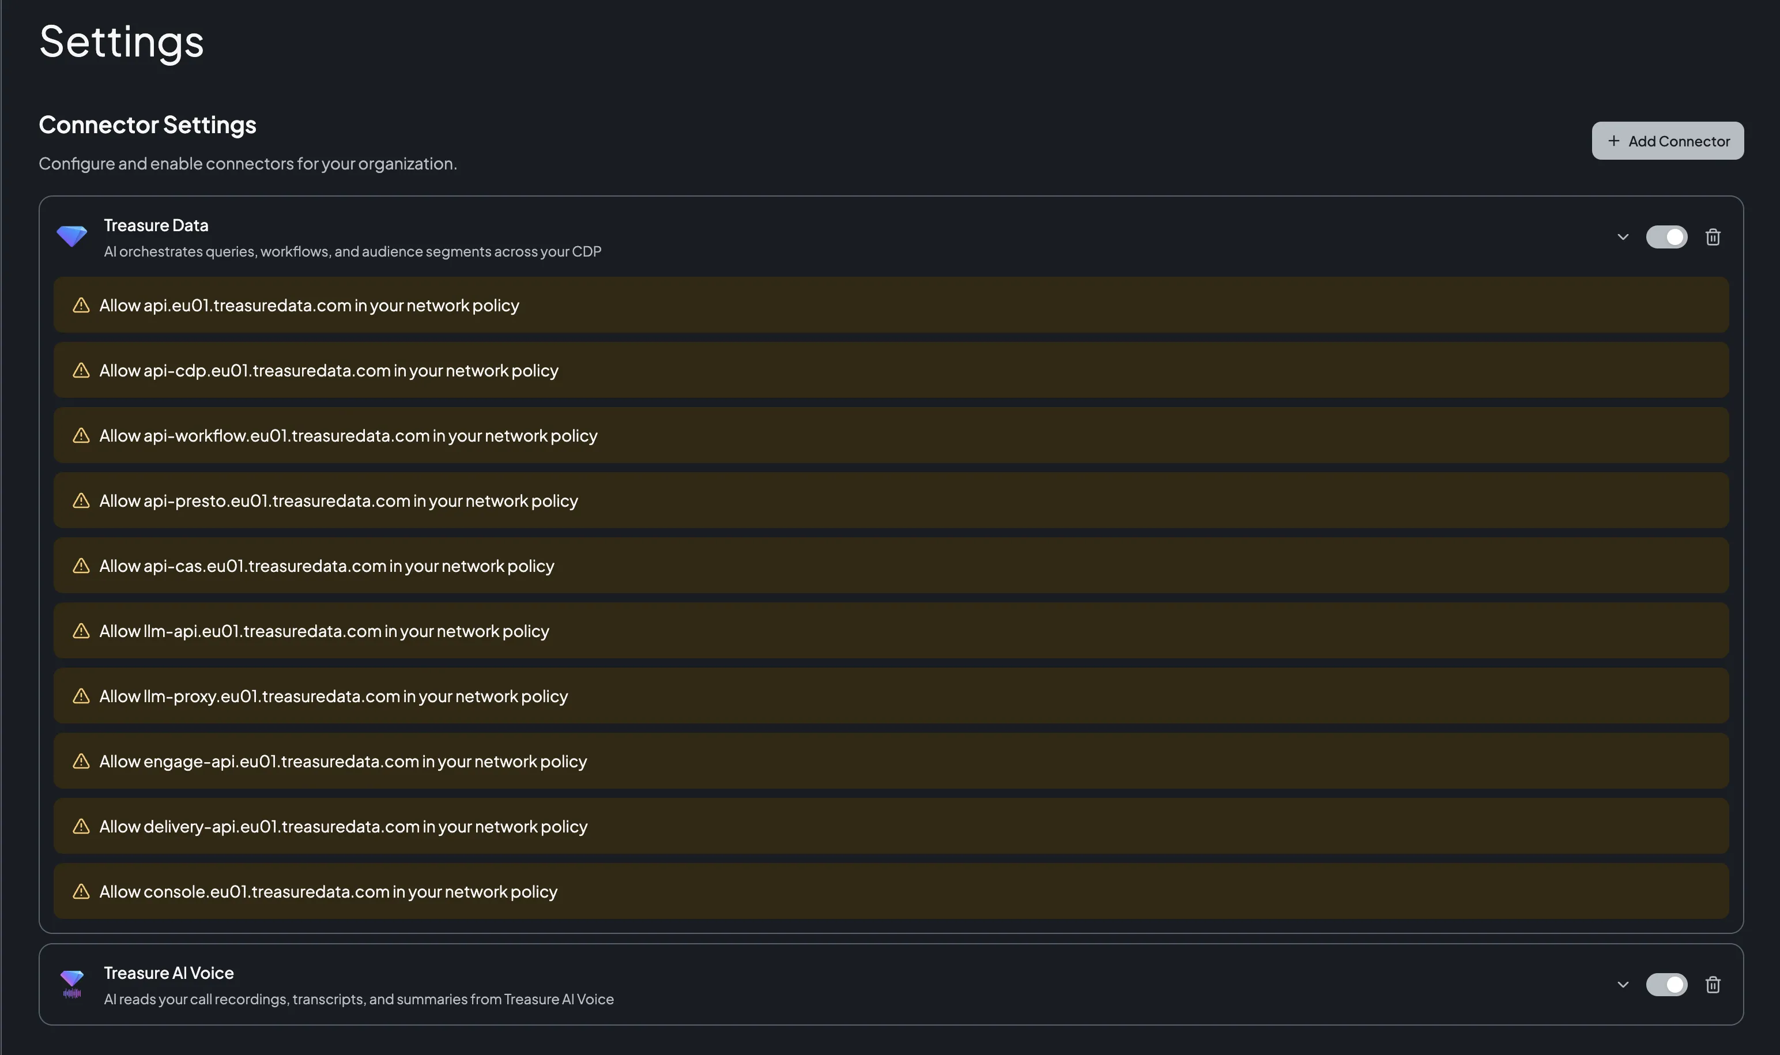Image resolution: width=1780 pixels, height=1055 pixels.
Task: Click the Treasure AI Voice connector title
Action: (x=168, y=973)
